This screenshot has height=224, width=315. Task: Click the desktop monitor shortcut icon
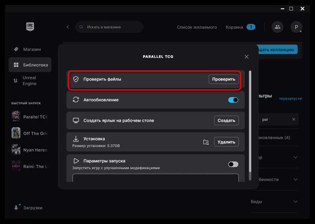pos(76,120)
